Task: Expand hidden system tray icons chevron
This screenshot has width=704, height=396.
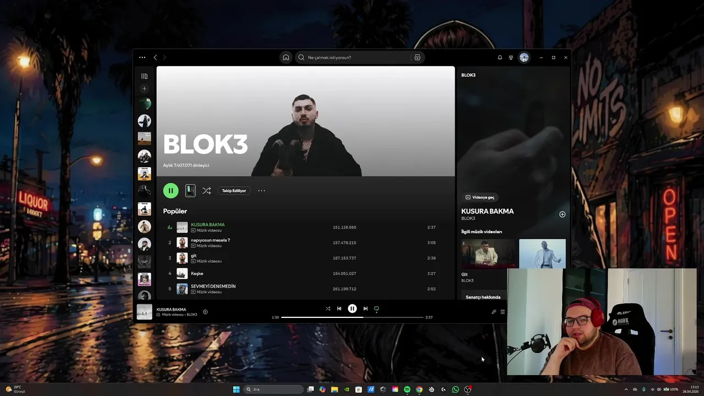Action: pos(626,389)
